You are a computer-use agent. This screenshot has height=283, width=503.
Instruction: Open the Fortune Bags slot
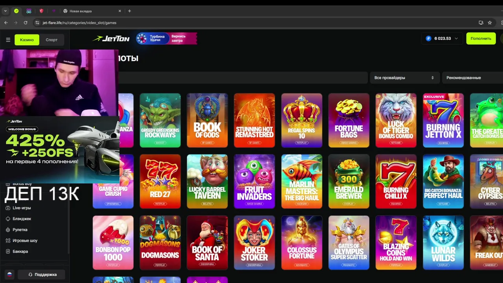tap(349, 120)
